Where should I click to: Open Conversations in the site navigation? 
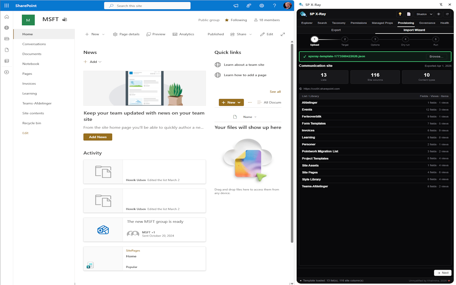point(34,44)
